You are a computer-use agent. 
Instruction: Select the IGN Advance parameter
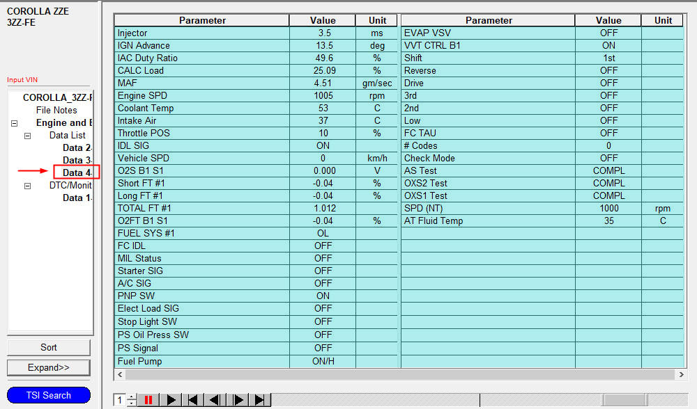[202, 45]
